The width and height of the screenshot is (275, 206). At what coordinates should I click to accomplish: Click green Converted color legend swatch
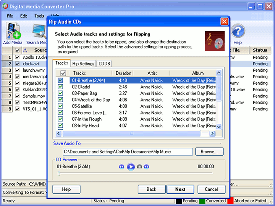tap(202, 201)
